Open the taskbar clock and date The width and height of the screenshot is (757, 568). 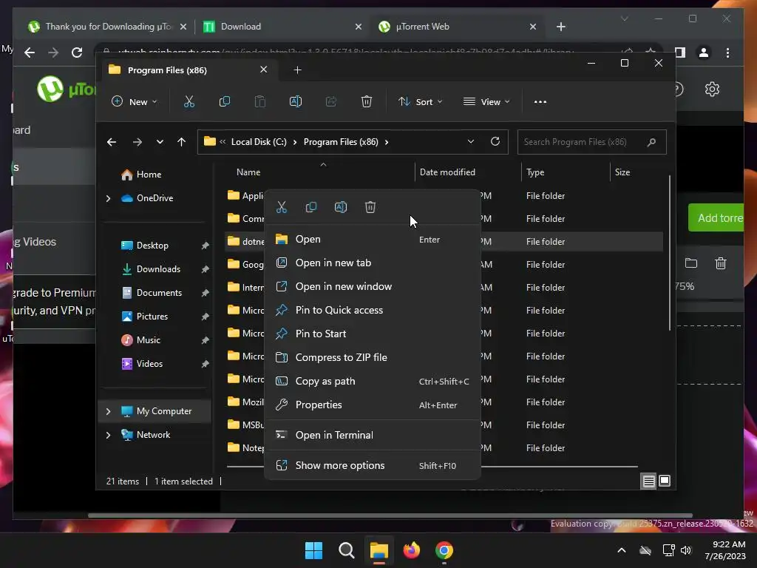[725, 550]
